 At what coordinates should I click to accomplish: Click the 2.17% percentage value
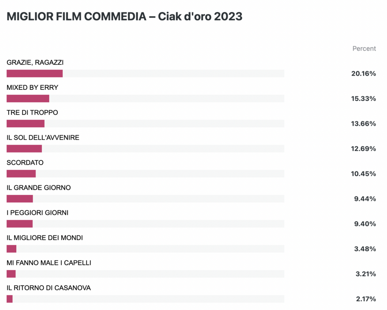coord(366,299)
